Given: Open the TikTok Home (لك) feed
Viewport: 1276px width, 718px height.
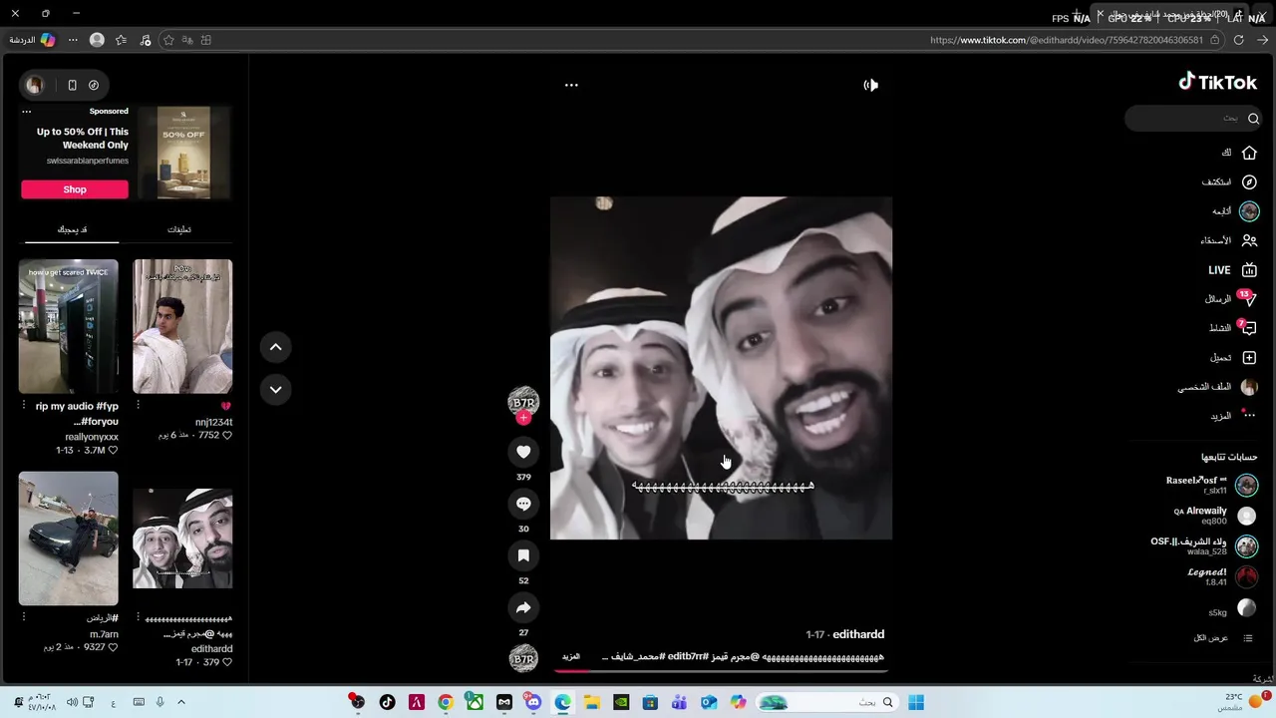Looking at the screenshot, I should point(1239,153).
